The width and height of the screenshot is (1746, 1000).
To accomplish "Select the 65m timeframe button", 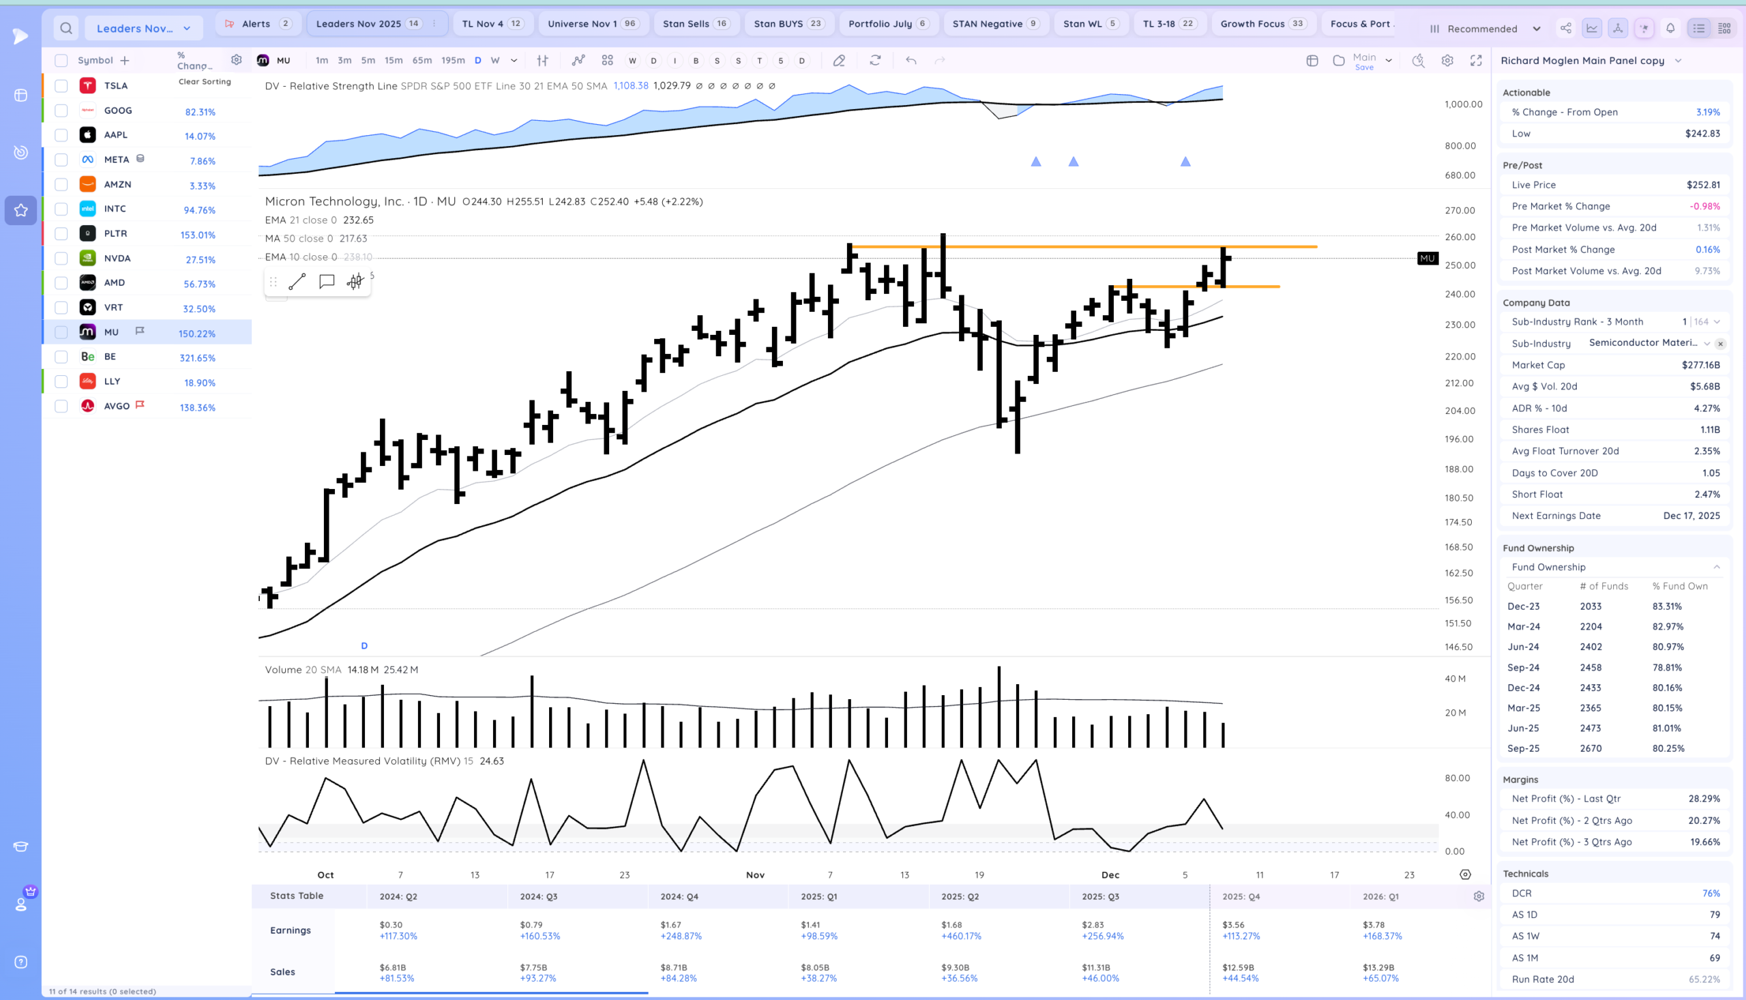I will point(421,61).
